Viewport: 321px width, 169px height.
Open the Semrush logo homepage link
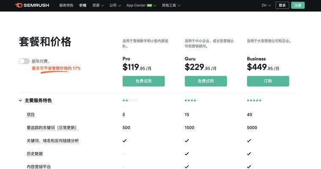[32, 5]
